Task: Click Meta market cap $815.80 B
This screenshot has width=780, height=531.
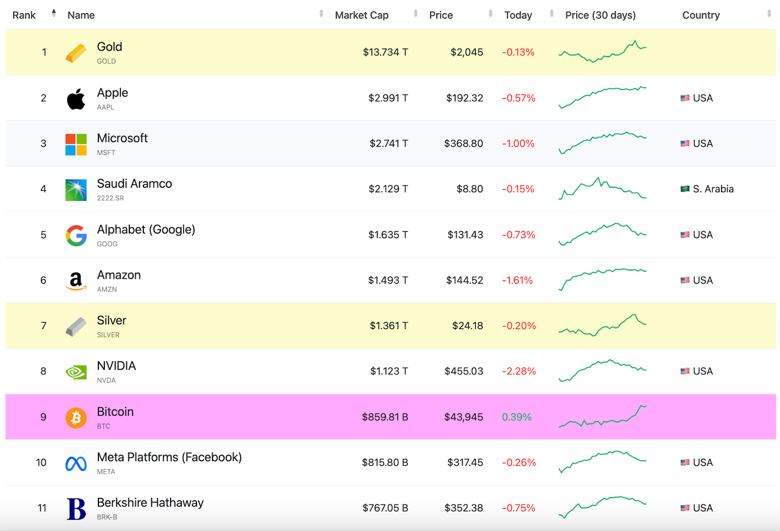Action: (385, 462)
